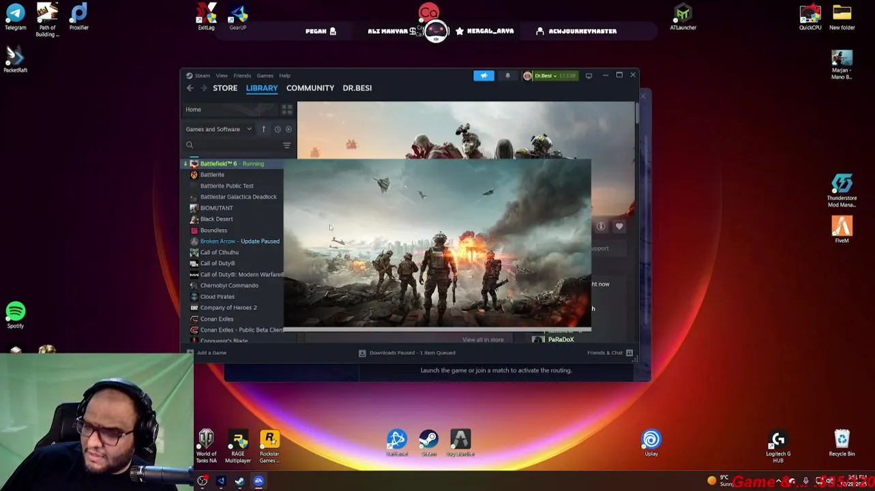The width and height of the screenshot is (875, 491).
Task: Open Spotify desktop shortcut
Action: point(15,316)
